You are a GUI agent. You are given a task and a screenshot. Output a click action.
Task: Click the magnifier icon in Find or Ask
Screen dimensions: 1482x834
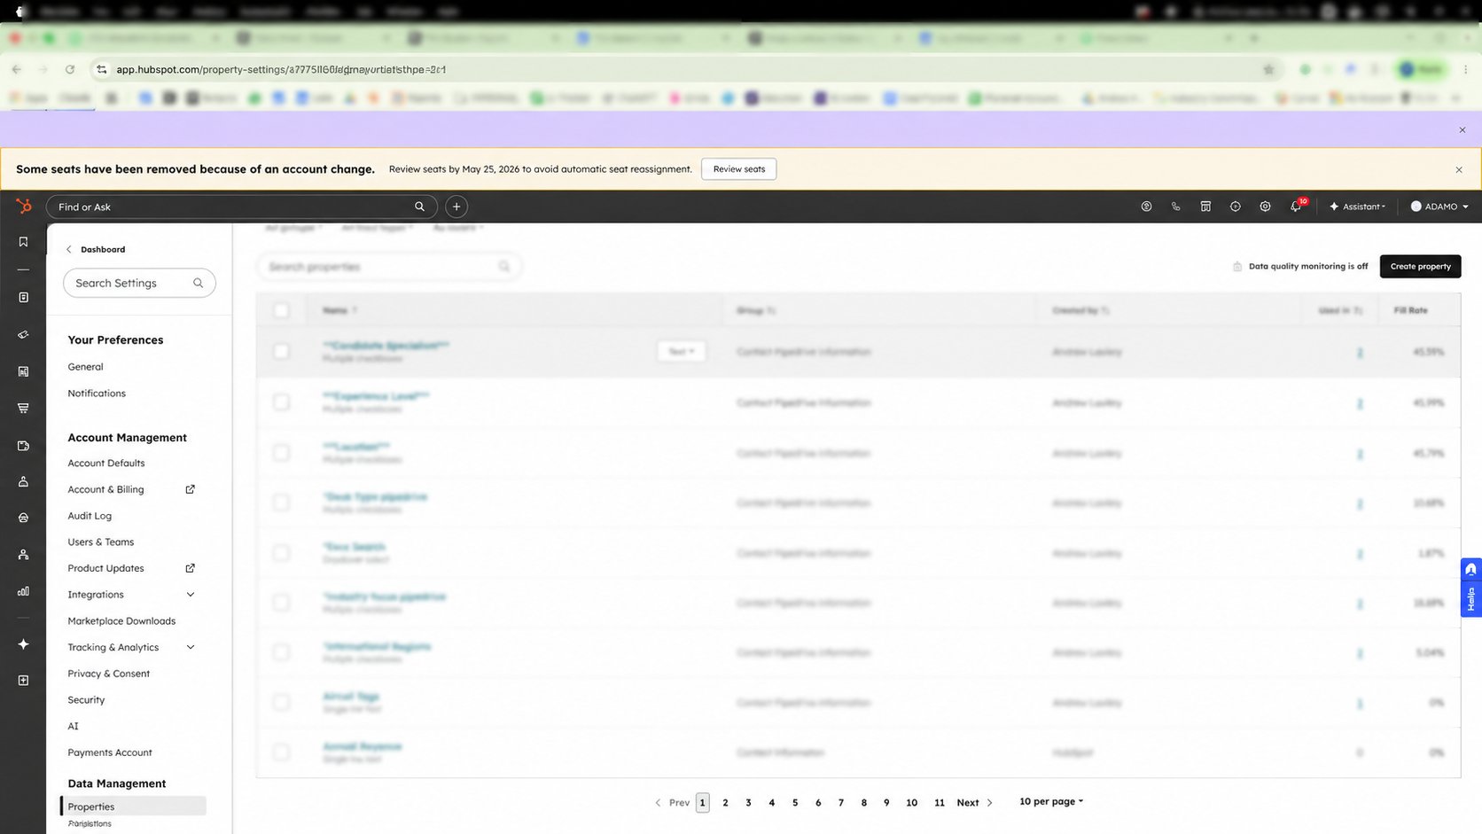[x=420, y=207]
